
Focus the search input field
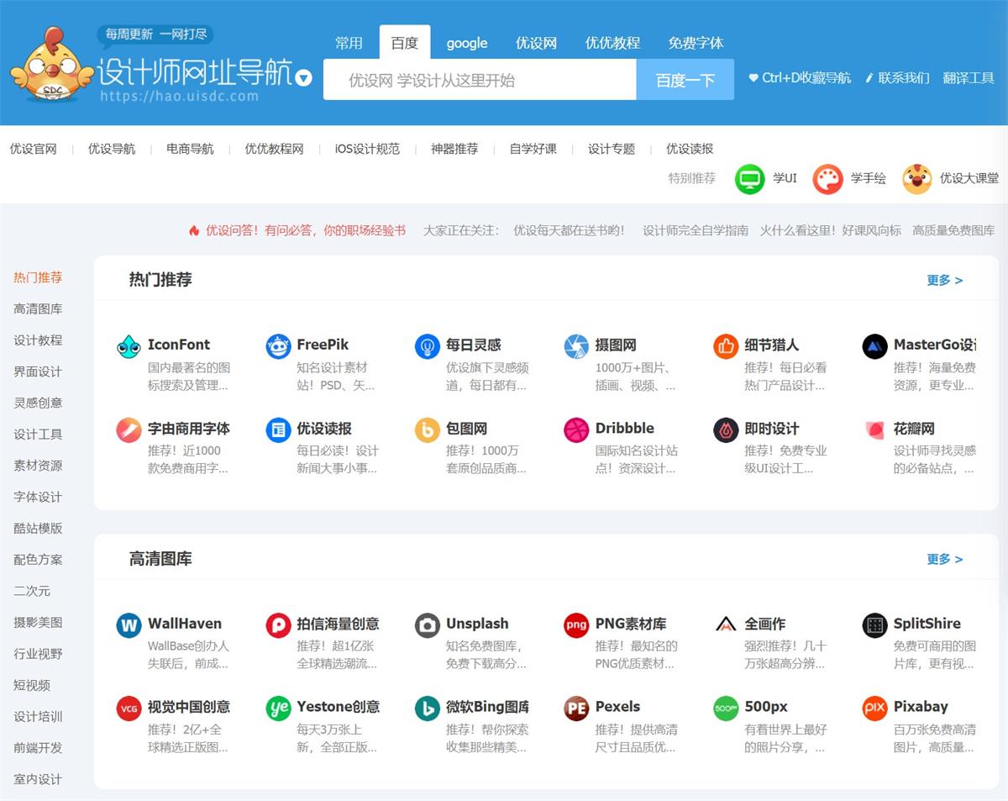[480, 80]
